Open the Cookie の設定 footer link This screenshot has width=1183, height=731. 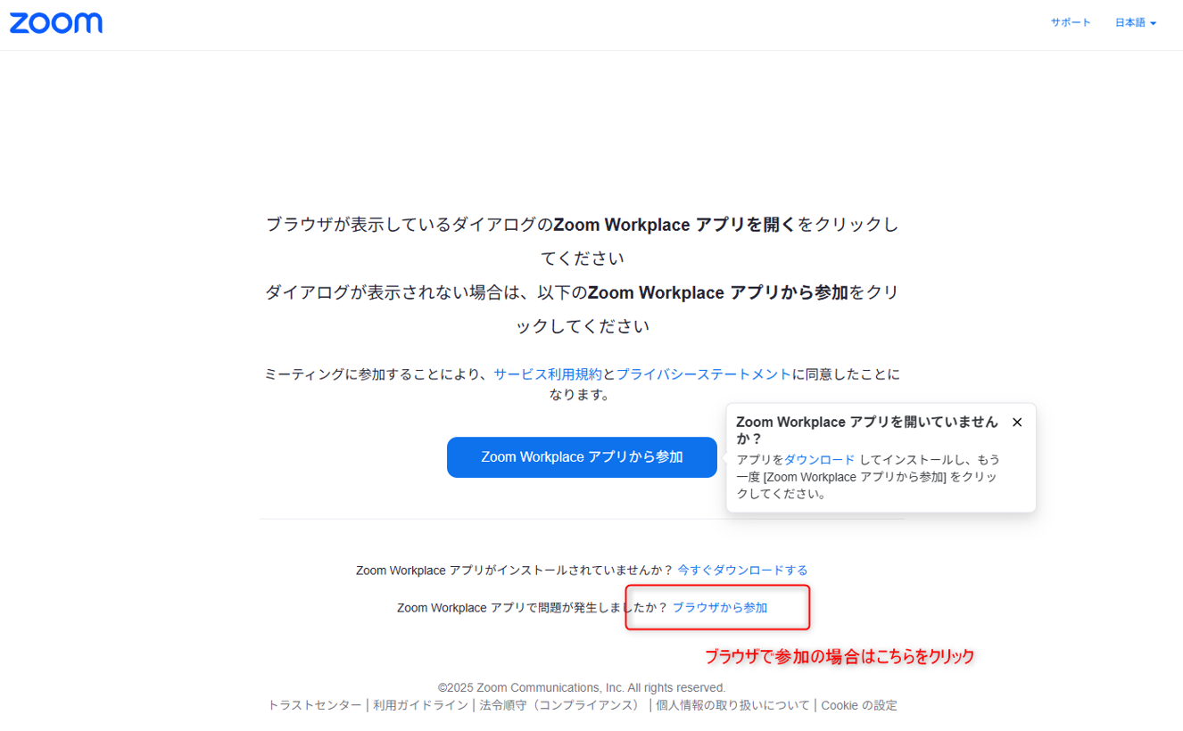pyautogui.click(x=859, y=705)
